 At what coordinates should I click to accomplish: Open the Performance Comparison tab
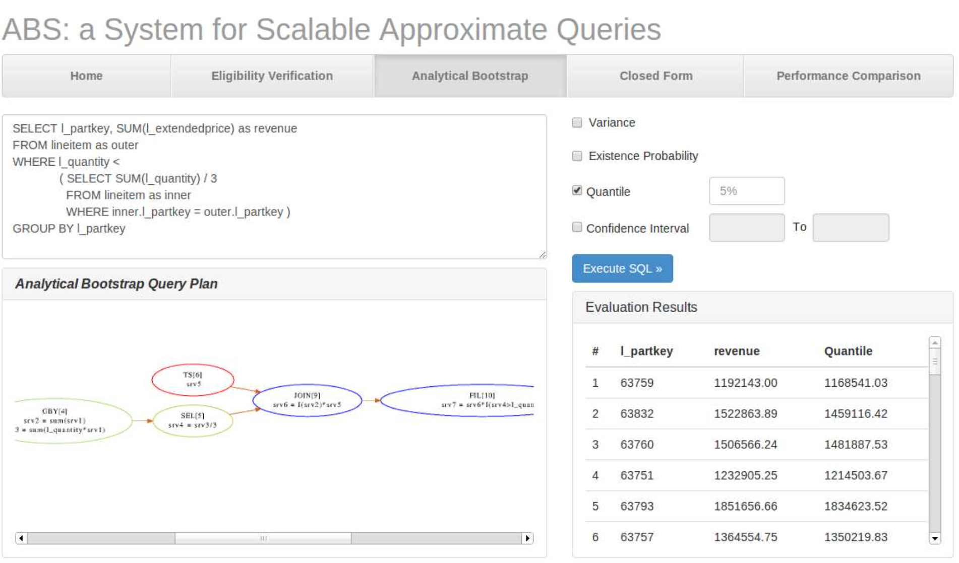(848, 76)
